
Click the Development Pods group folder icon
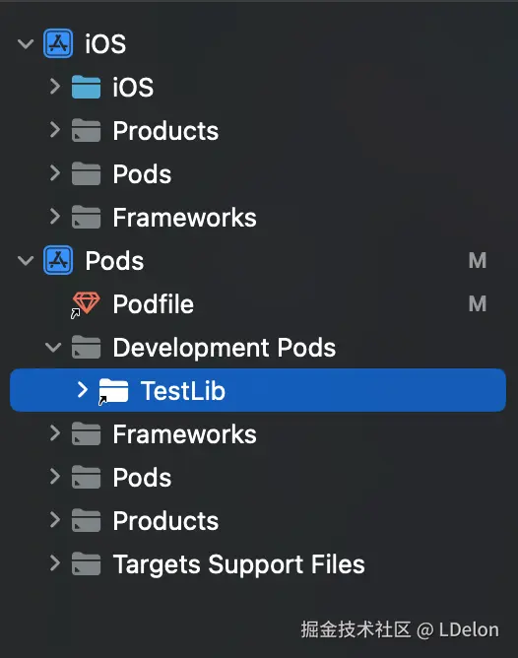(86, 348)
